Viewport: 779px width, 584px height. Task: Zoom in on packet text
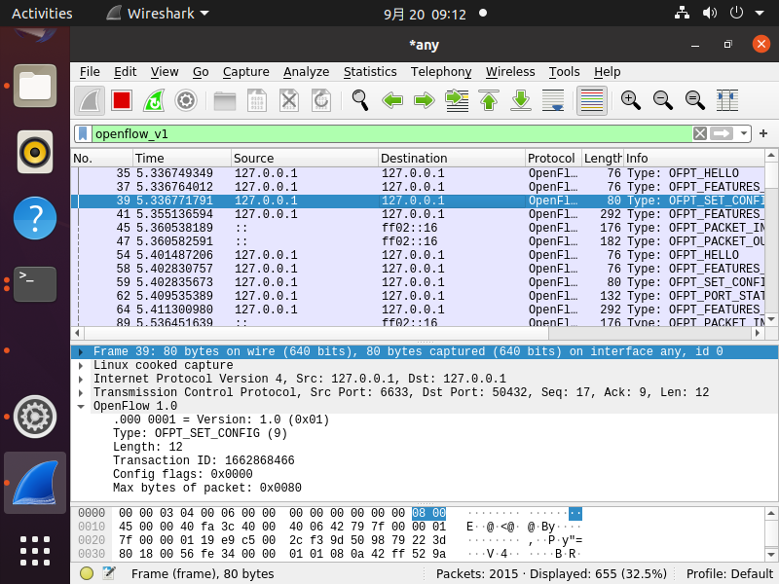[630, 101]
